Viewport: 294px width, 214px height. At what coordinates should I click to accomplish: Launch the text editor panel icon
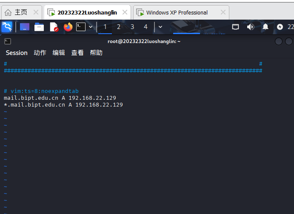54,27
